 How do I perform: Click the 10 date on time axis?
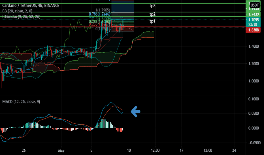[129, 150]
